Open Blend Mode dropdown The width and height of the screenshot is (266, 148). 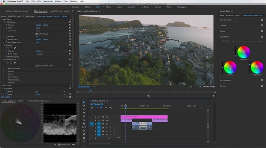pos(45,54)
